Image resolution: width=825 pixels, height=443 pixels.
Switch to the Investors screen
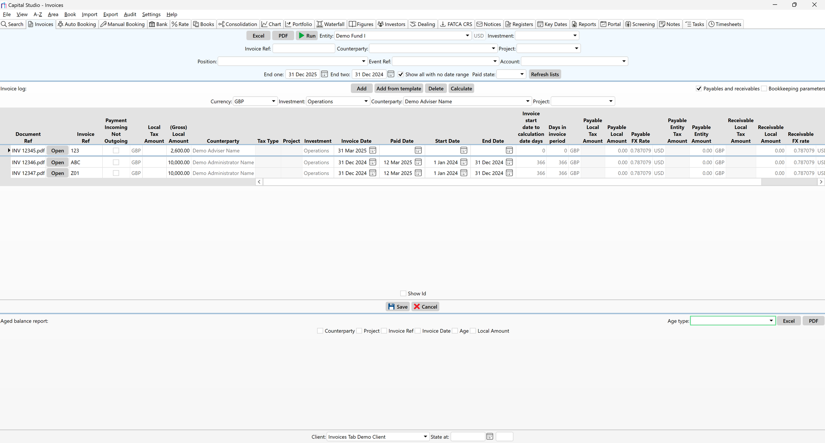pos(391,24)
